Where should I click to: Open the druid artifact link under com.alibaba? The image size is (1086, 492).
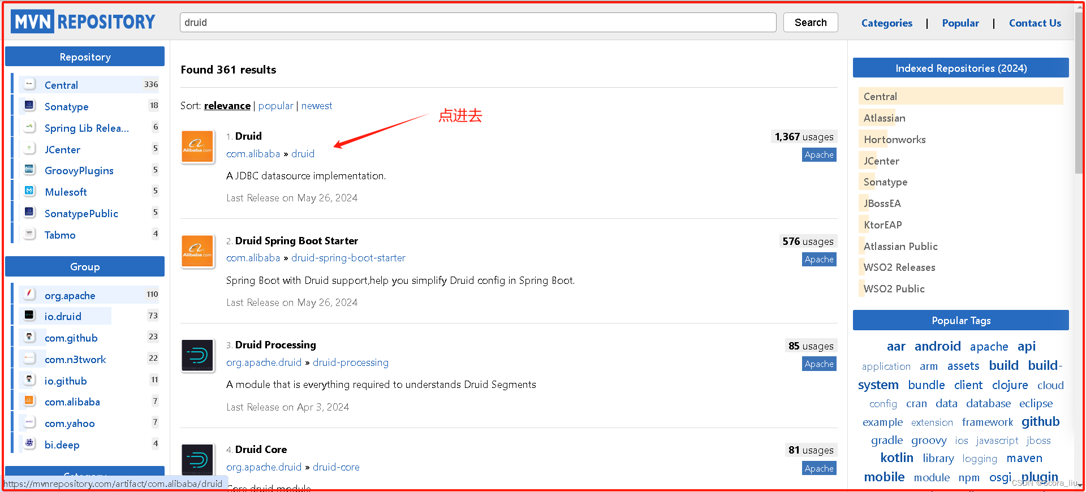pos(303,154)
